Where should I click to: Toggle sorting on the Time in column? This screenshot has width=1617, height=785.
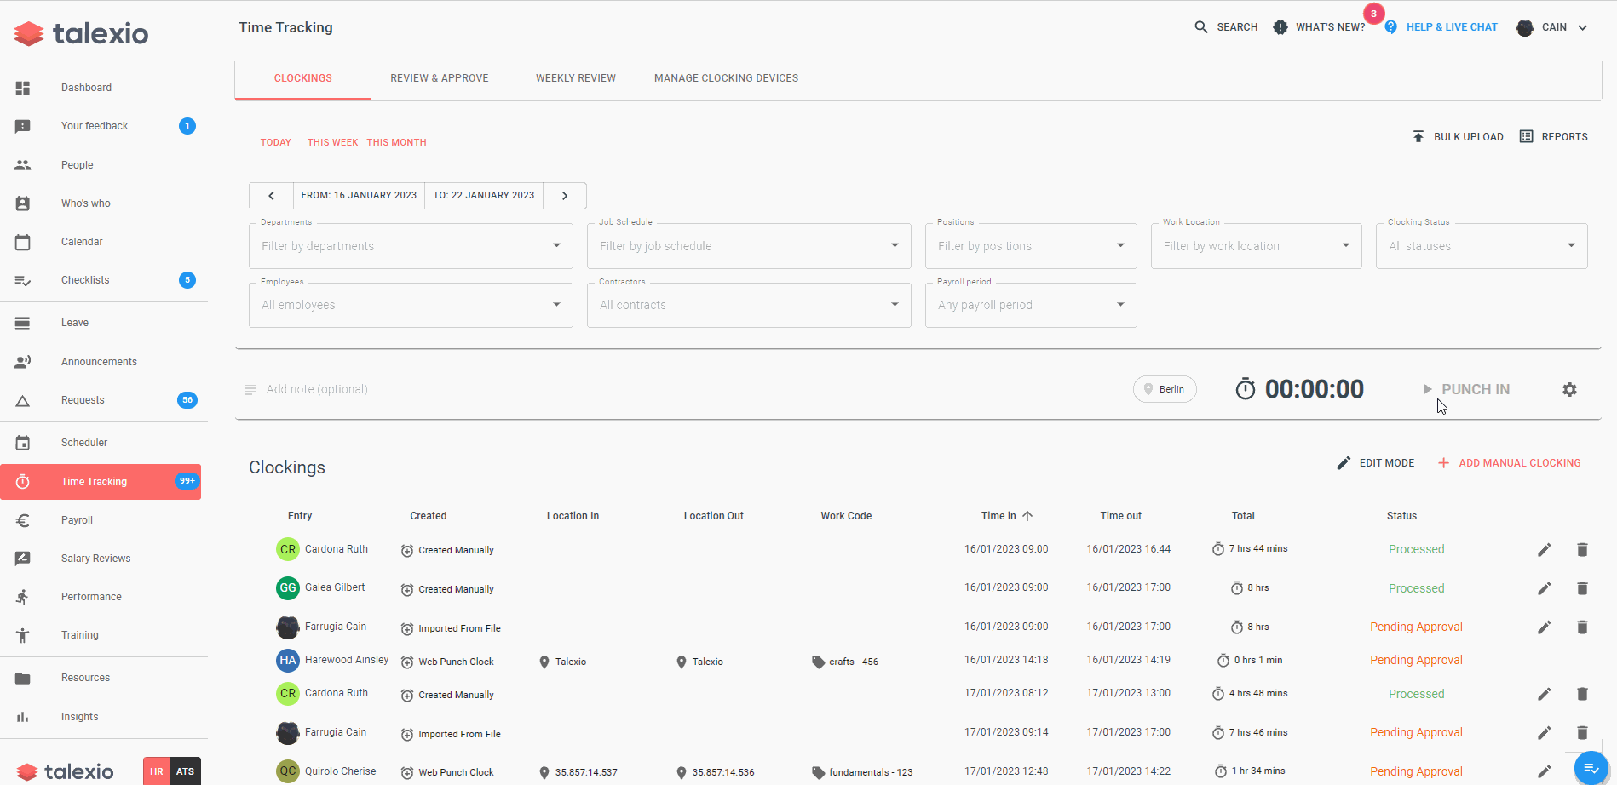tap(1007, 515)
